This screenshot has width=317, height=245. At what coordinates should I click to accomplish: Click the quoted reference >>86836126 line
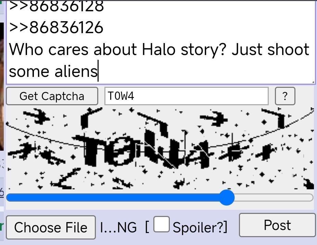(x=56, y=27)
